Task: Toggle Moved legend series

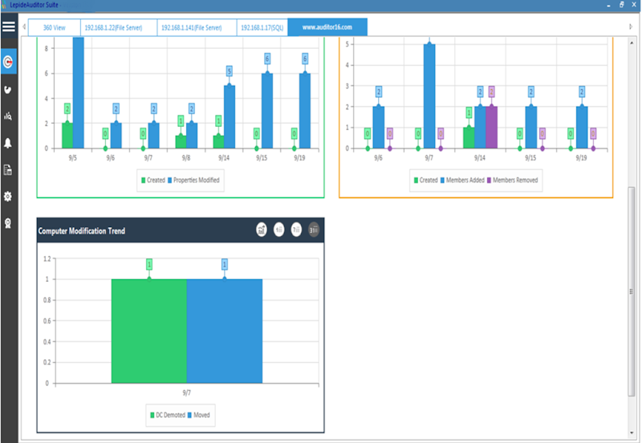Action: pos(198,415)
